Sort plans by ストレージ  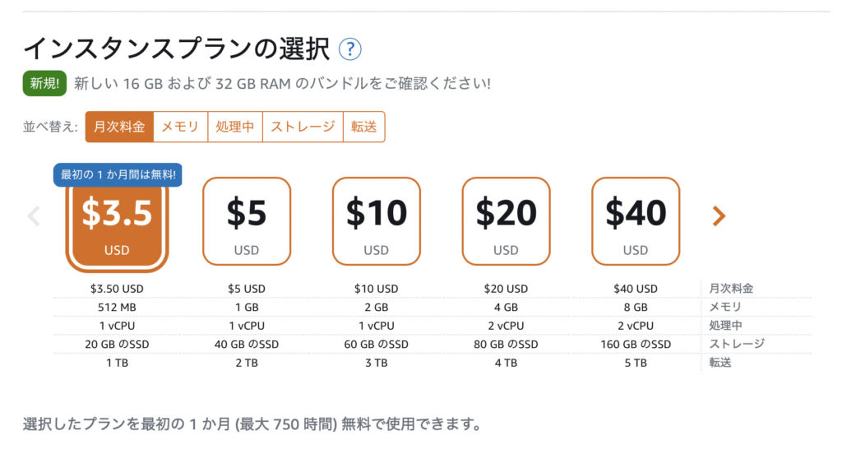303,127
